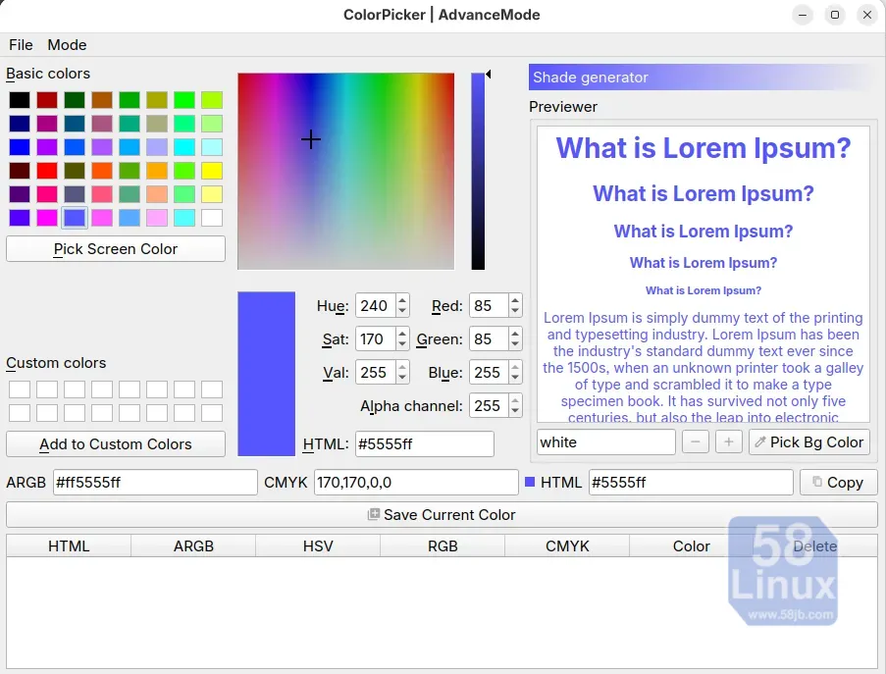Open the File menu

[x=21, y=44]
